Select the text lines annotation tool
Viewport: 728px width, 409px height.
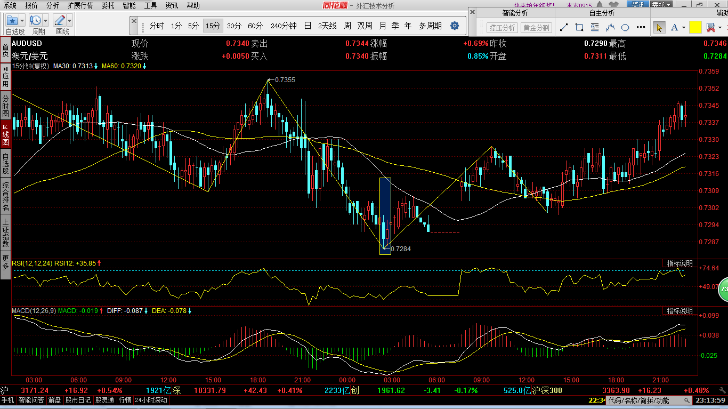[595, 27]
